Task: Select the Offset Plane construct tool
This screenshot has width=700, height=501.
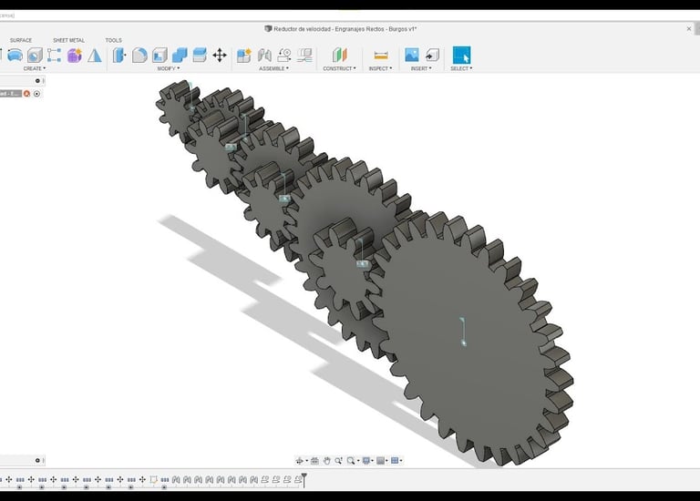Action: pyautogui.click(x=339, y=56)
